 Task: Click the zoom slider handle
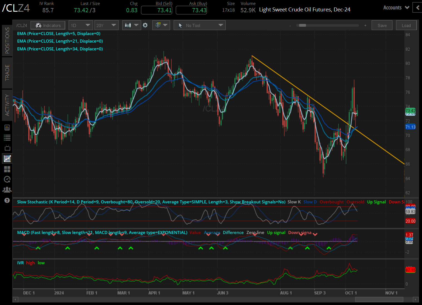(x=302, y=25)
